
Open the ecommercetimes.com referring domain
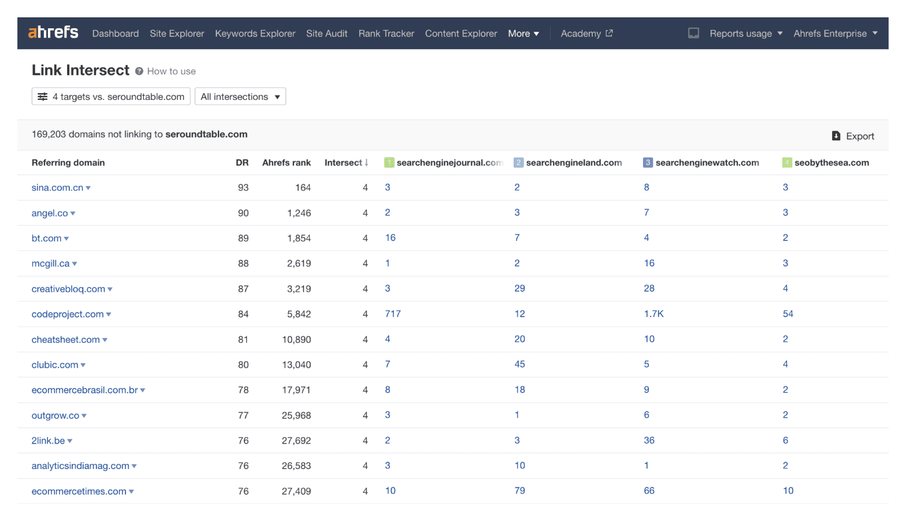coord(79,492)
